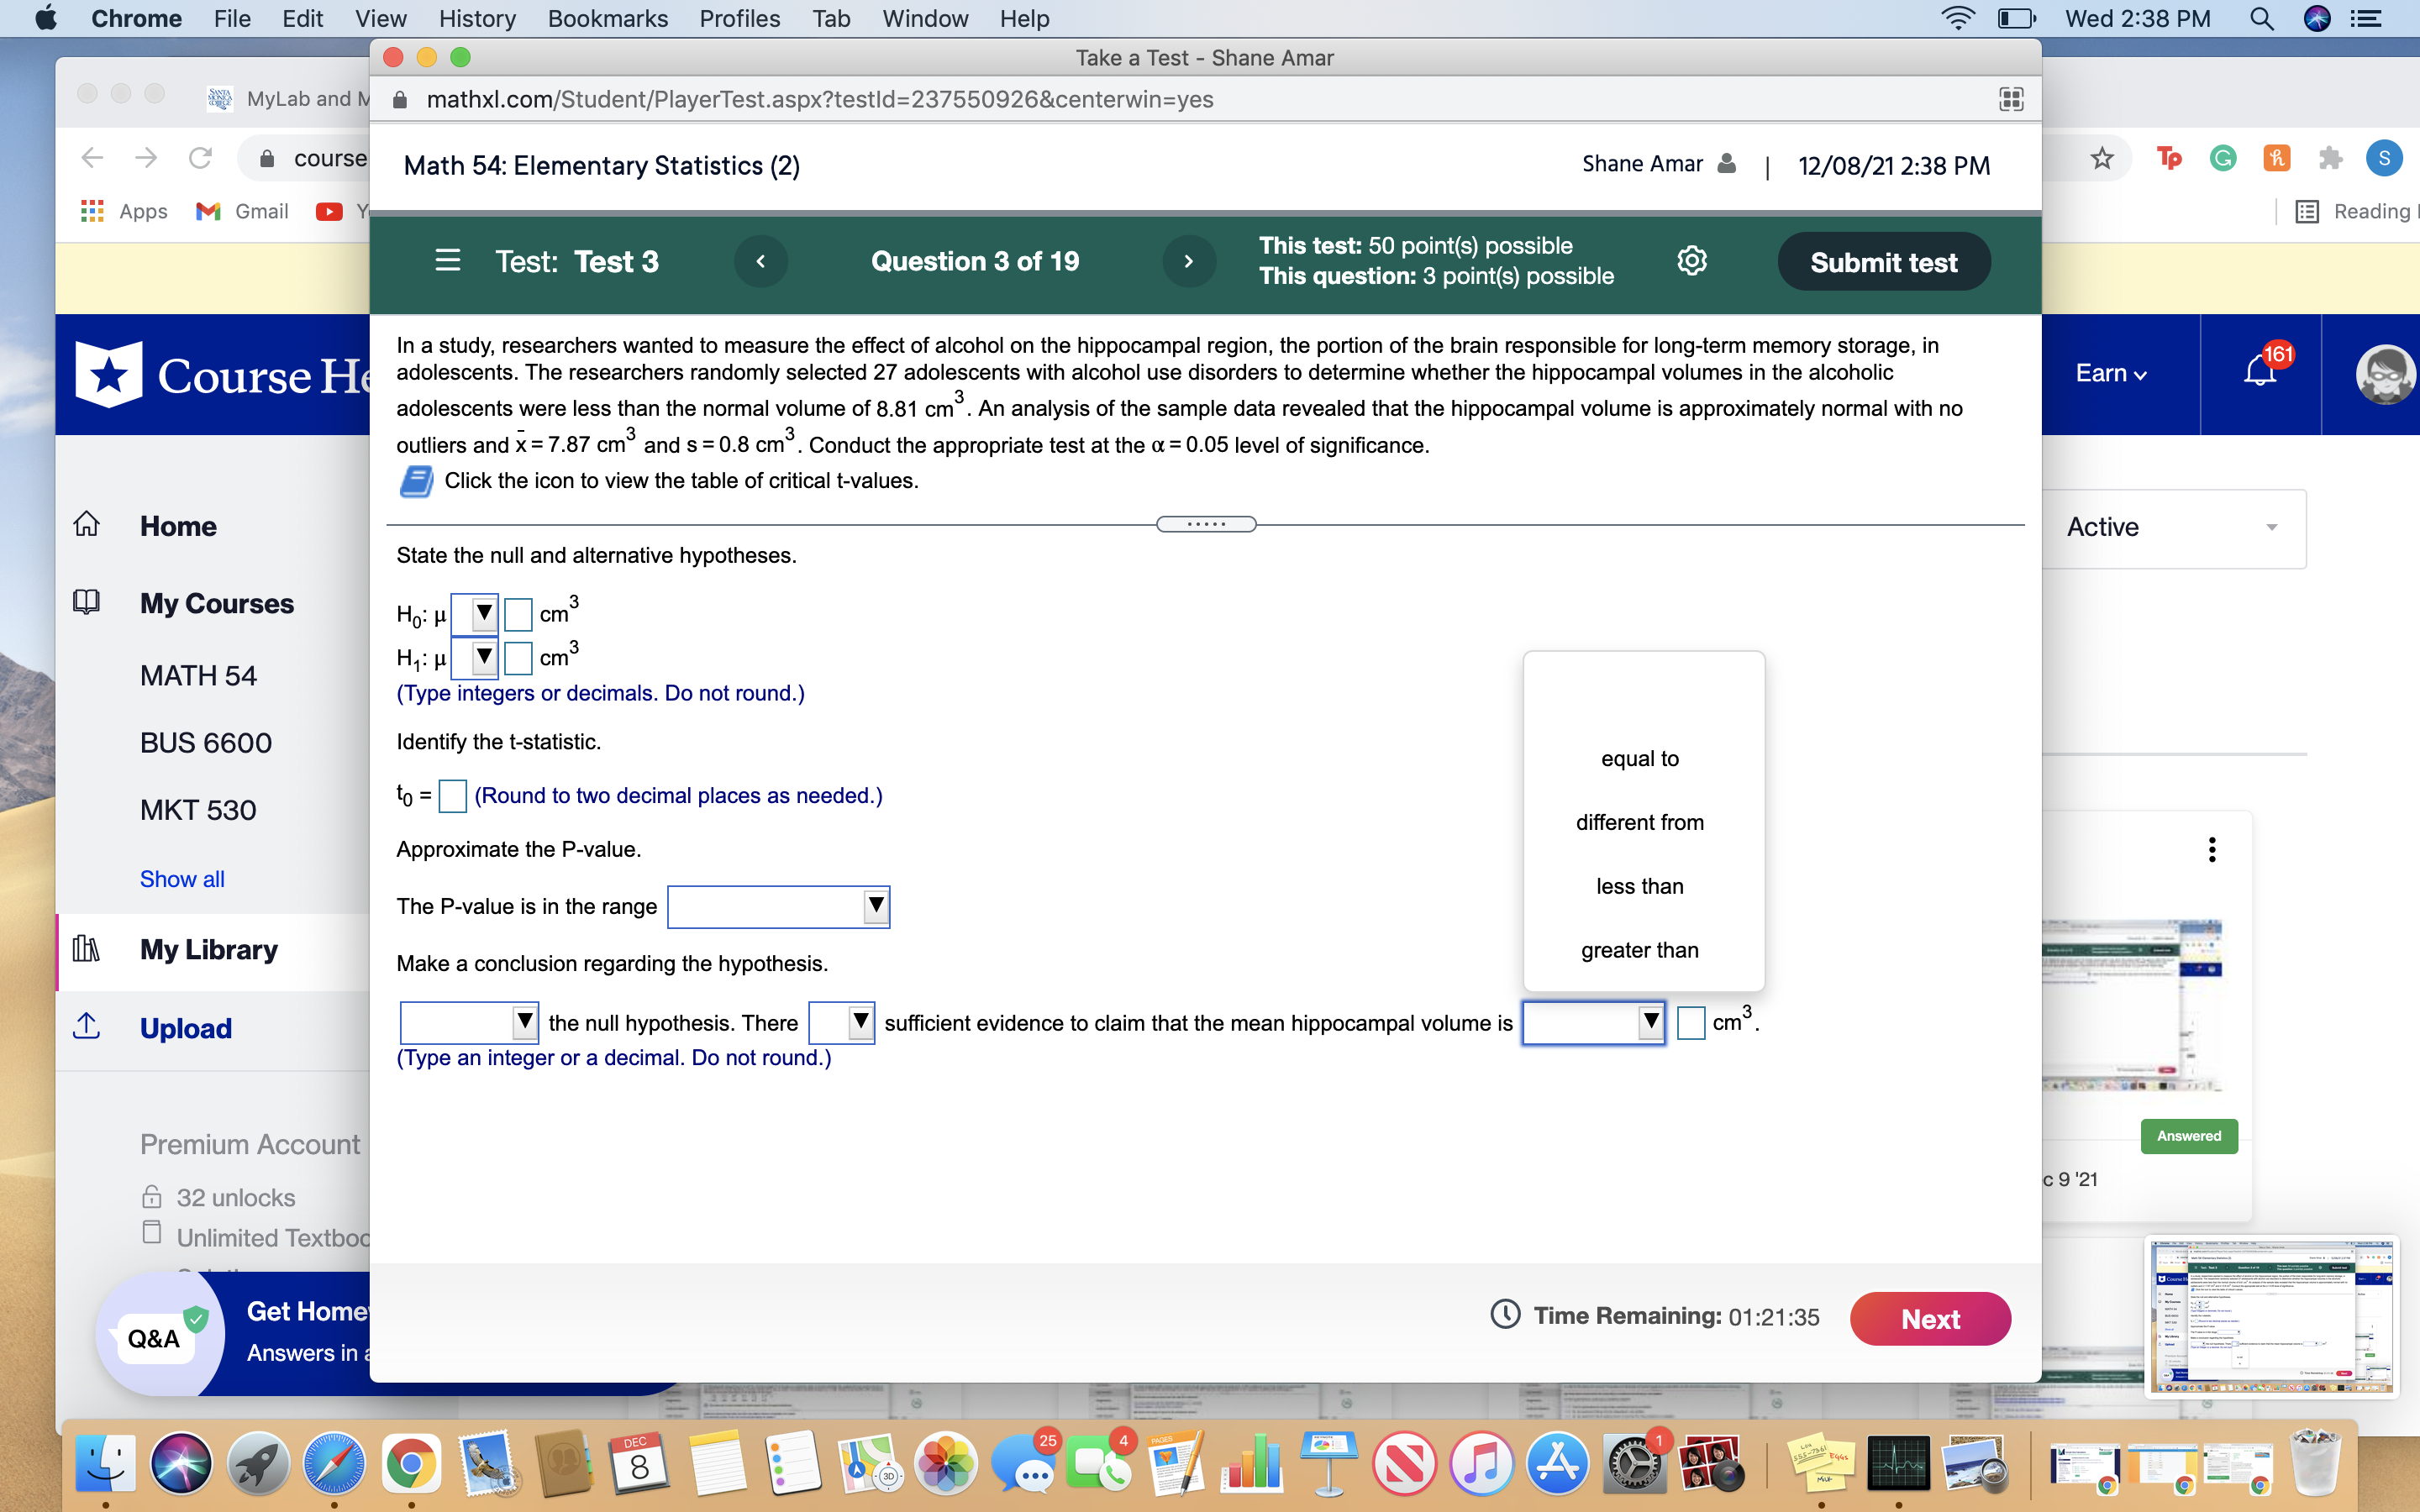Open Calendar from the dock
This screenshot has height=1512, width=2420.
tap(637, 1462)
